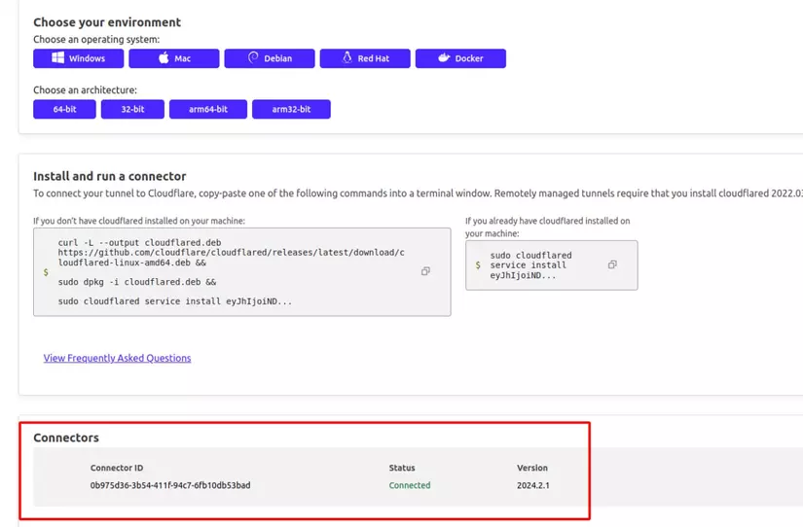The width and height of the screenshot is (803, 527).
Task: Copy the cloudflared service install command
Action: (612, 264)
